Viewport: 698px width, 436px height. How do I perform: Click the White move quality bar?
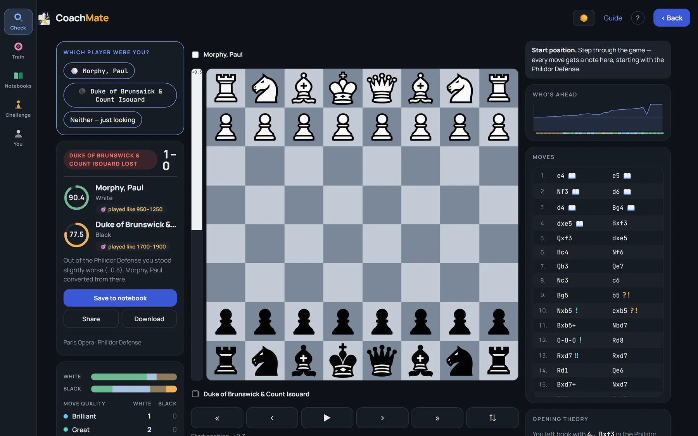134,377
